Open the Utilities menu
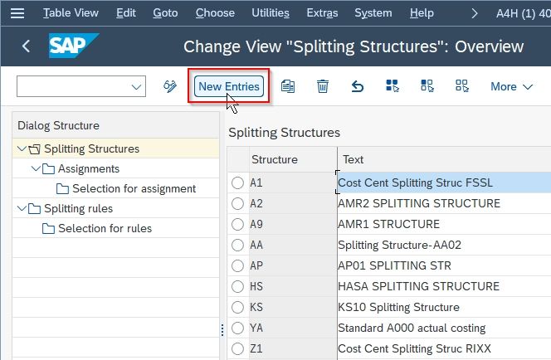 271,13
